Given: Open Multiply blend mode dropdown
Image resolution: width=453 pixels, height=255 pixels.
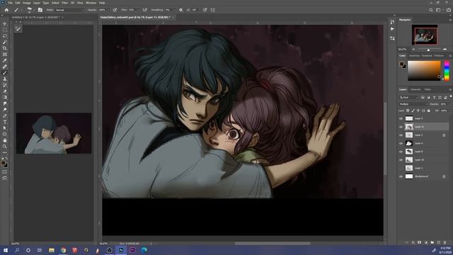Looking at the screenshot, I should (x=413, y=104).
